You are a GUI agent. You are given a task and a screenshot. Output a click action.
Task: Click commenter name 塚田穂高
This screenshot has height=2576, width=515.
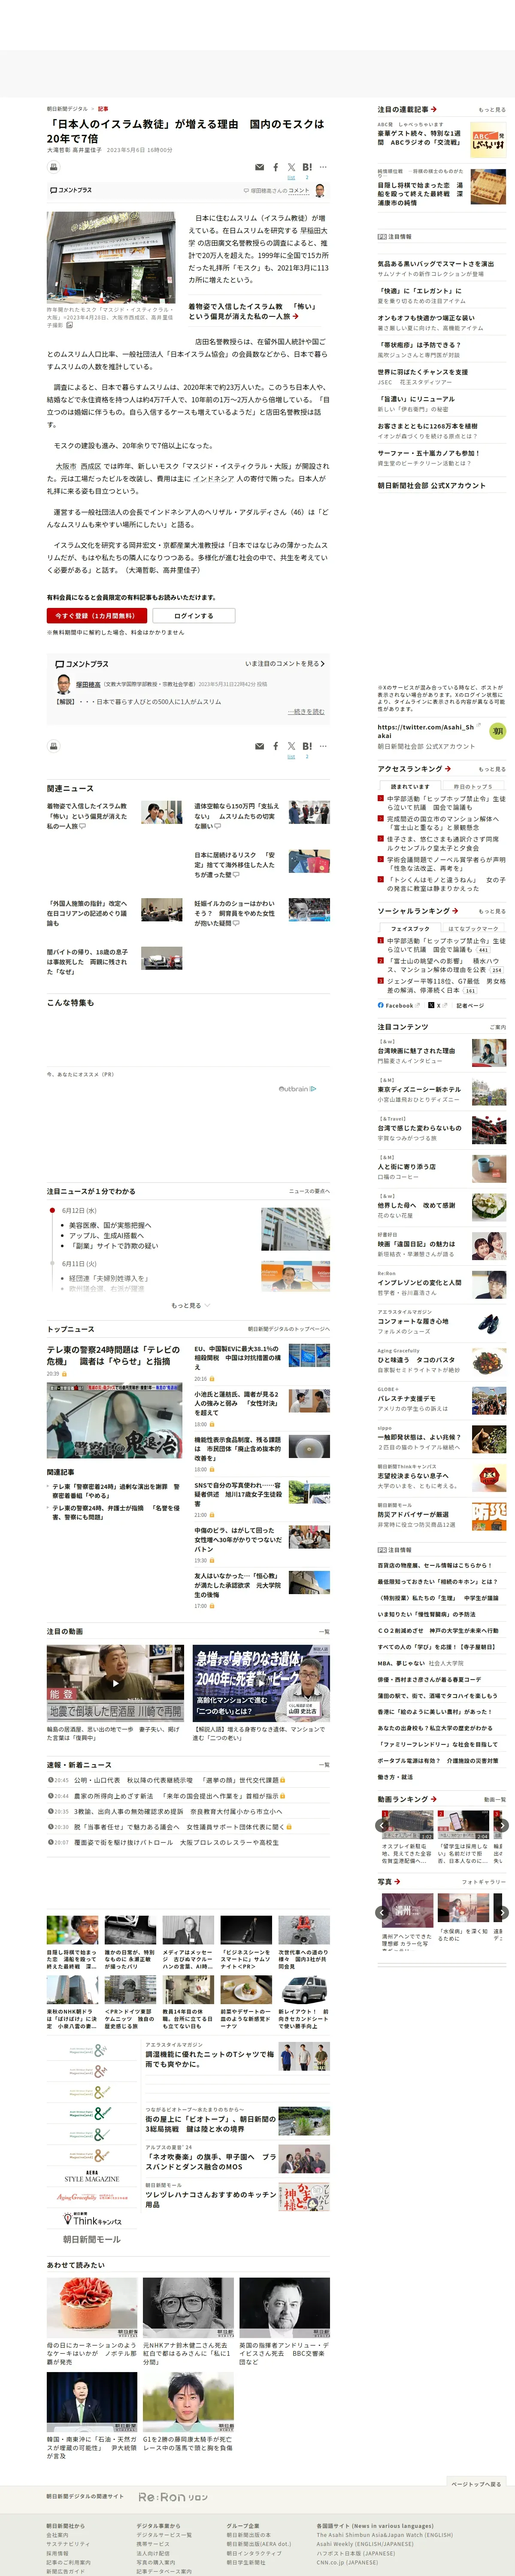(x=88, y=684)
